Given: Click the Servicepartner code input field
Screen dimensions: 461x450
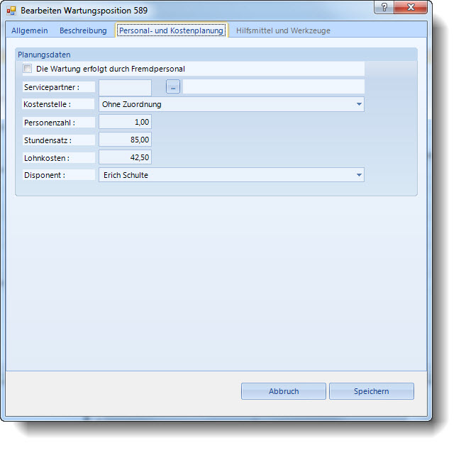Looking at the screenshot, I should [x=125, y=86].
